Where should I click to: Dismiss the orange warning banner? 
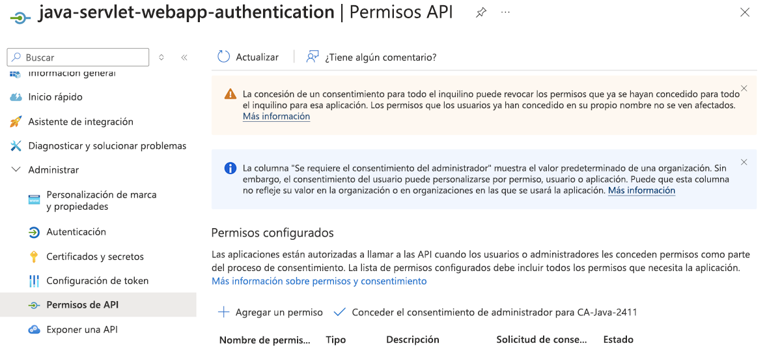[744, 88]
